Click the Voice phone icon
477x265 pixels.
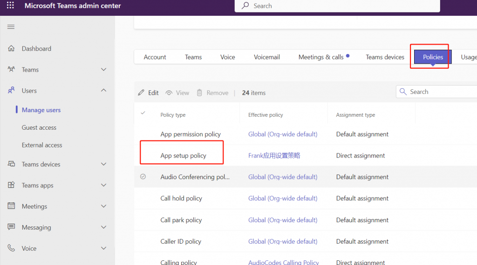point(11,248)
